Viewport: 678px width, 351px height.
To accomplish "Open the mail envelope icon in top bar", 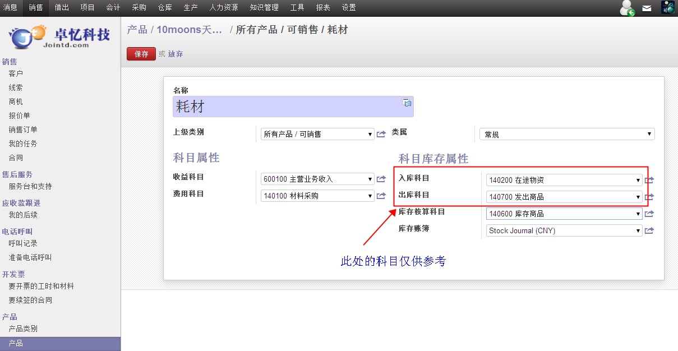I will (x=647, y=8).
